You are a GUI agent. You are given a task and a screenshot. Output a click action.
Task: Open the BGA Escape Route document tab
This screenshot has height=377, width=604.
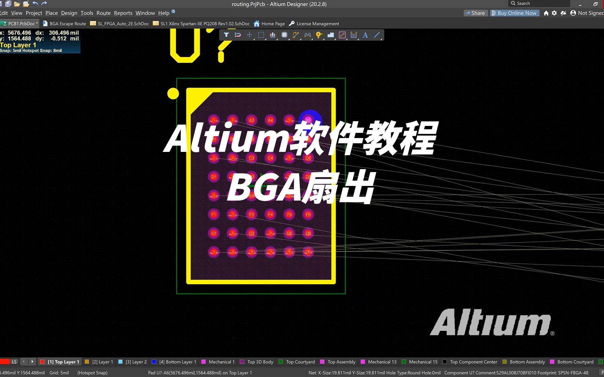tap(65, 23)
